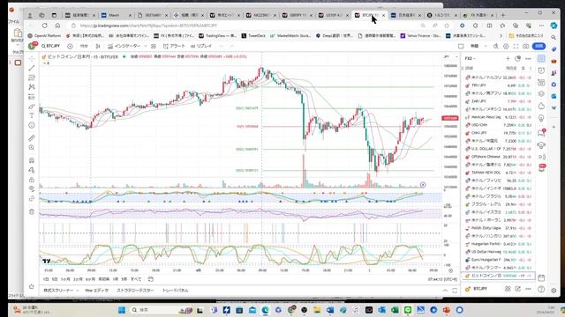Open the calendar panel in right sidebar
The height and width of the screenshot is (317, 565).
[x=541, y=278]
